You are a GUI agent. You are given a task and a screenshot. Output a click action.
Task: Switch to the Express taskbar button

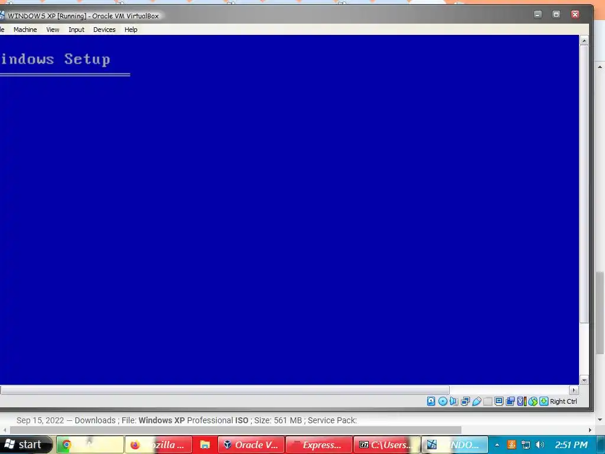319,445
